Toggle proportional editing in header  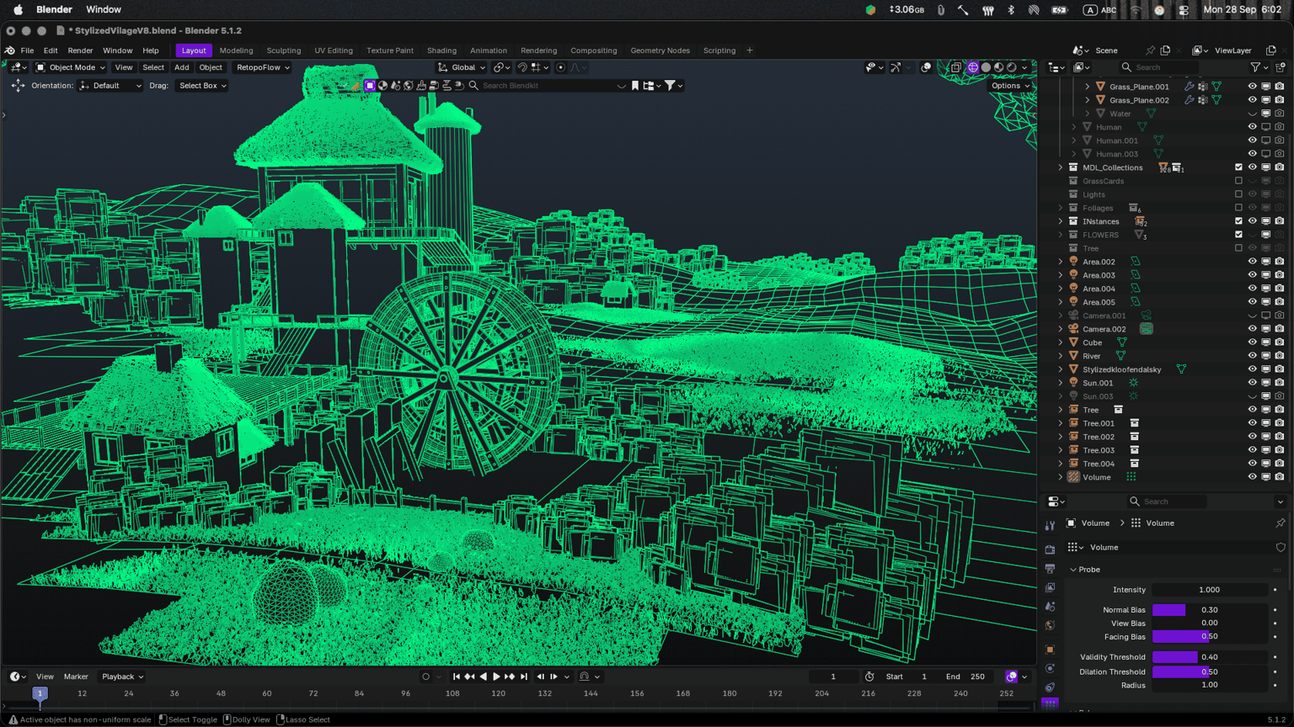(560, 67)
